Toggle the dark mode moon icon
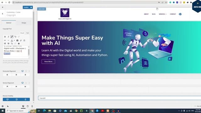 [x=8, y=106]
